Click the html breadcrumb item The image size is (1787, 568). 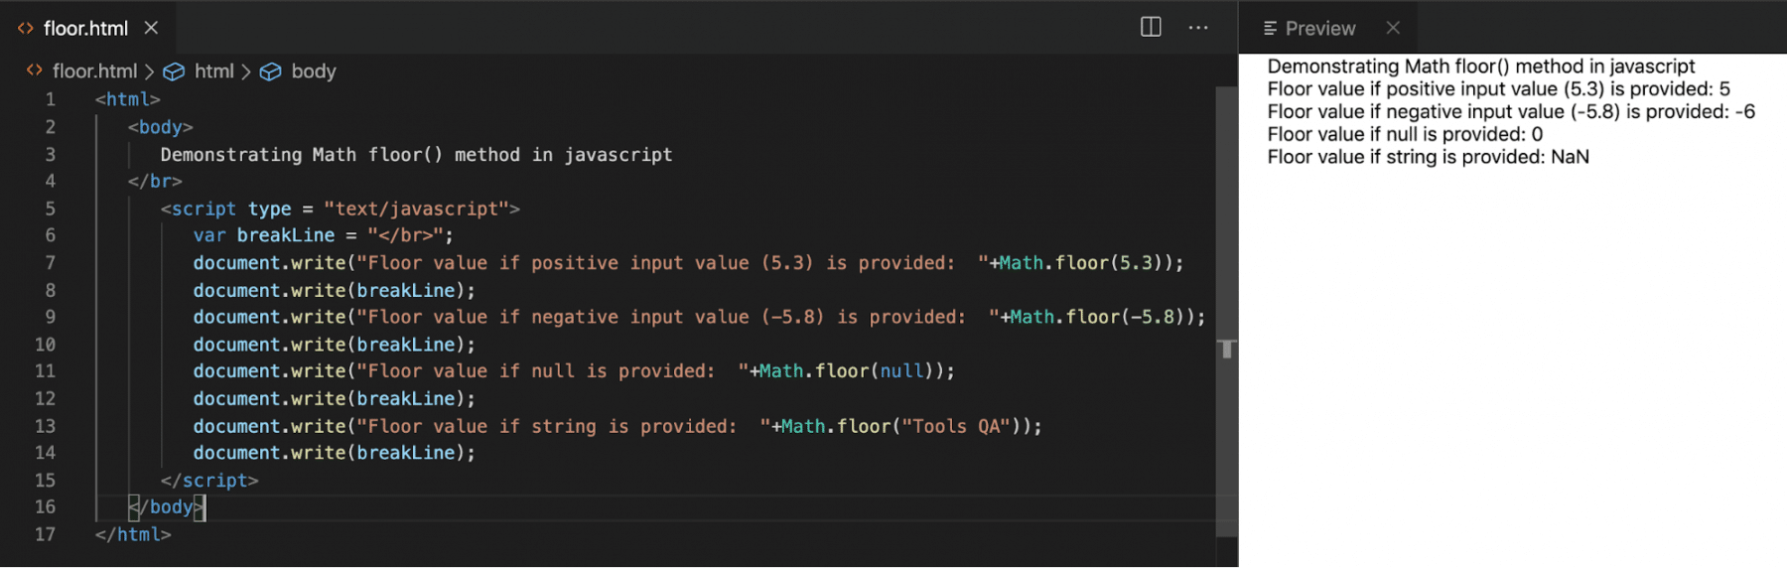point(214,71)
